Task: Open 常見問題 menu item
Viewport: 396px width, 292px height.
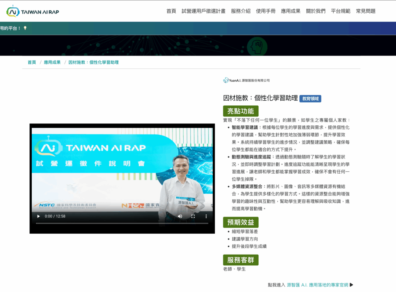Action: 366,11
